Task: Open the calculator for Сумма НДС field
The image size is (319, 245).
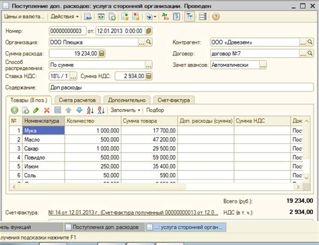Action: (148, 76)
